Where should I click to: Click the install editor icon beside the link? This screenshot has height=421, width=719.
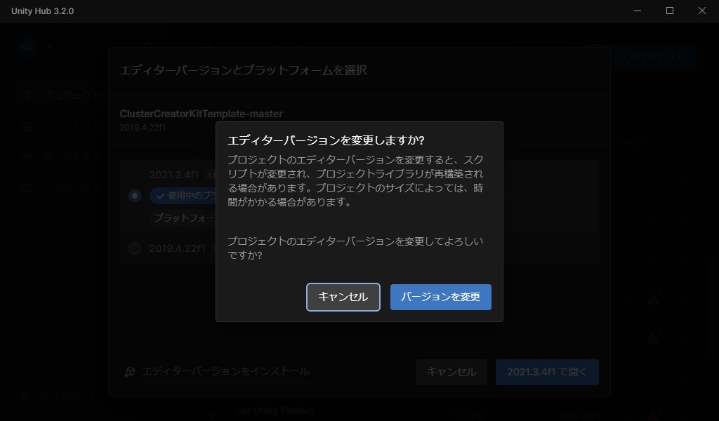[x=129, y=372]
